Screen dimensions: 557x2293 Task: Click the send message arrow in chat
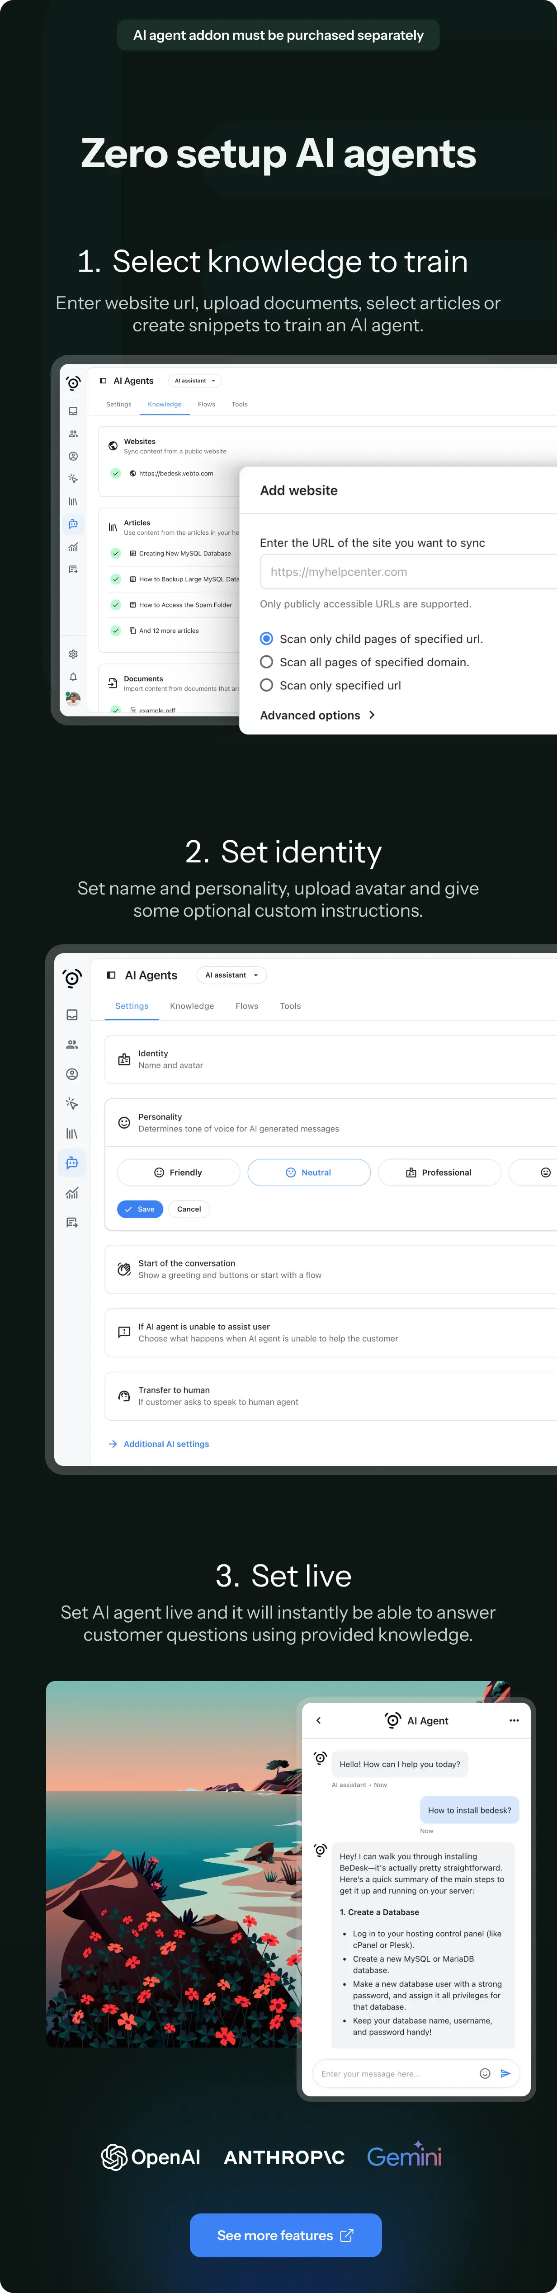click(505, 2073)
